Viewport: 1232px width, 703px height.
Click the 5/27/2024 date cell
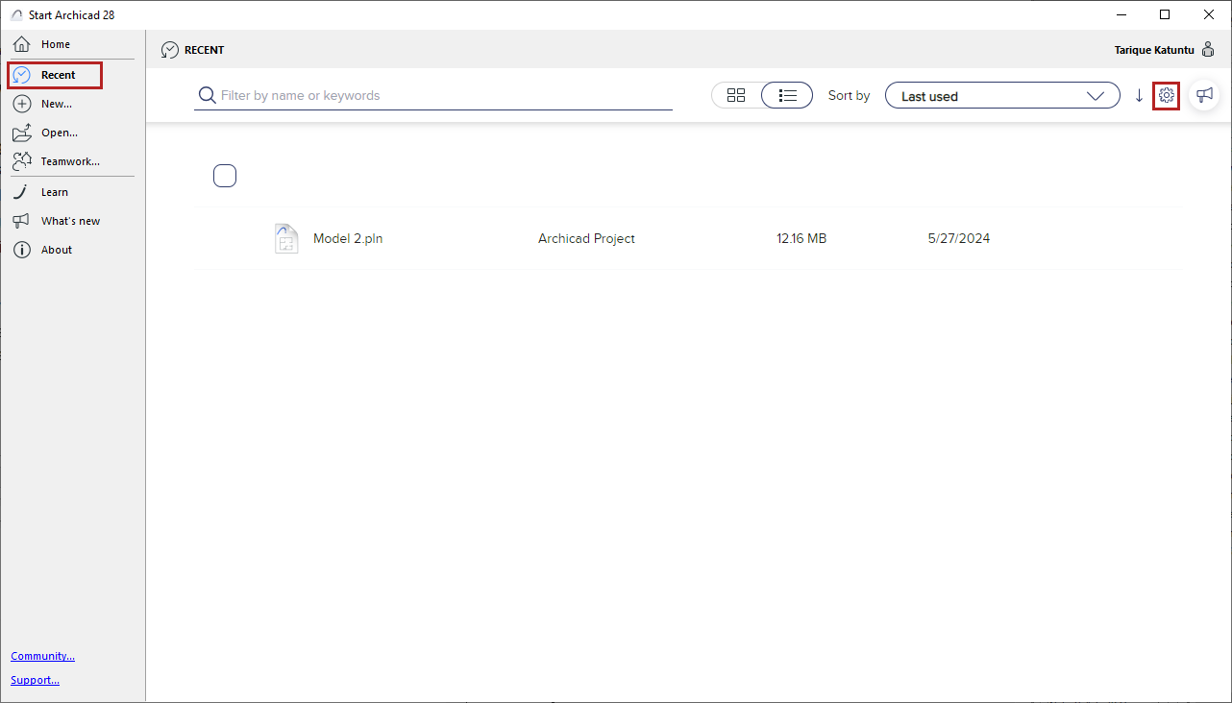[x=959, y=238]
